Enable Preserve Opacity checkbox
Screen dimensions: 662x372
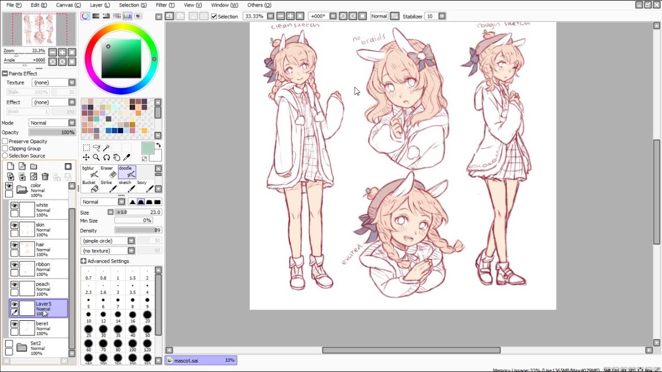pos(5,142)
